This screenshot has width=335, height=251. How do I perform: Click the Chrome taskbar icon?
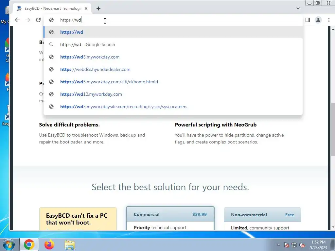point(29,244)
